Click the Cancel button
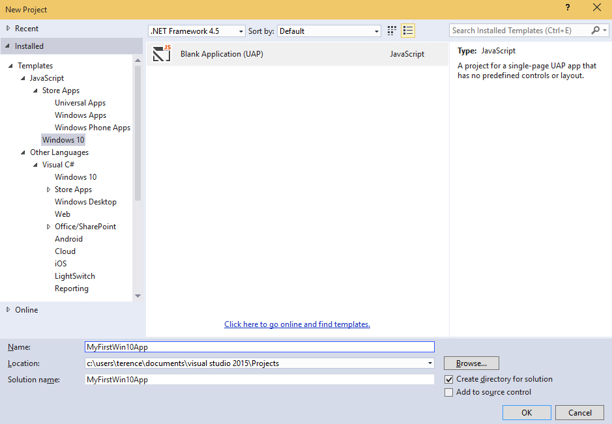 [x=579, y=412]
